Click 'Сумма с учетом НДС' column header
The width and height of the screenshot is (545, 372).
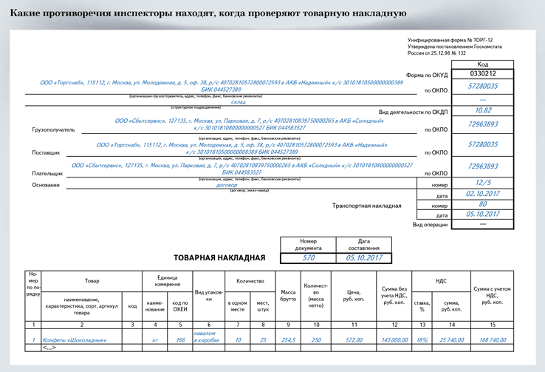pyautogui.click(x=492, y=295)
